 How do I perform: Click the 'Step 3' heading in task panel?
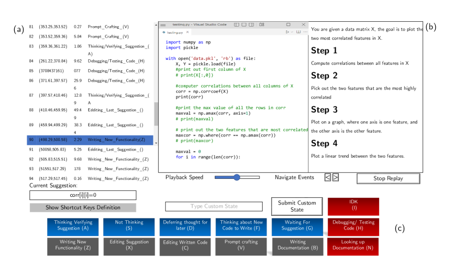coord(324,110)
